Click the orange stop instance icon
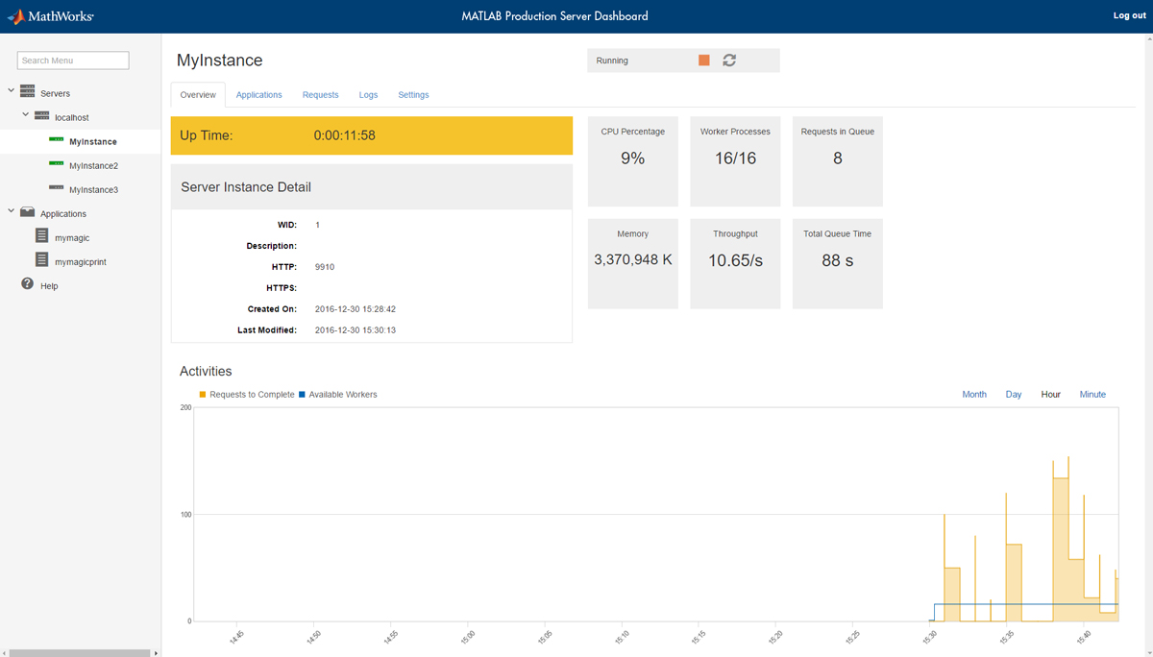Viewport: 1153px width, 657px height. tap(704, 60)
